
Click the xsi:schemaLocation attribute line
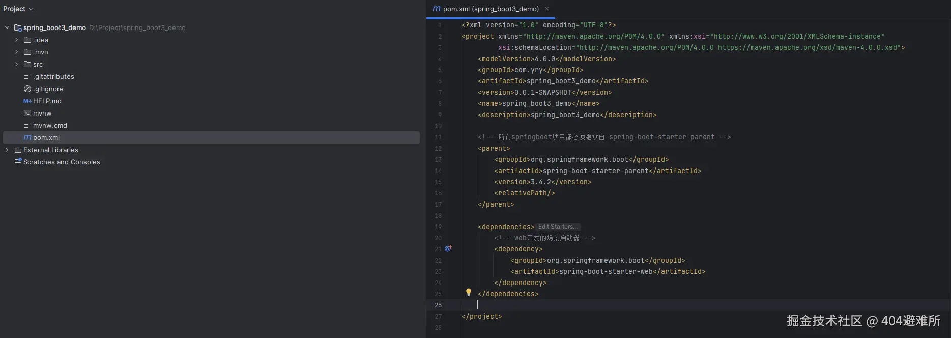click(x=701, y=47)
